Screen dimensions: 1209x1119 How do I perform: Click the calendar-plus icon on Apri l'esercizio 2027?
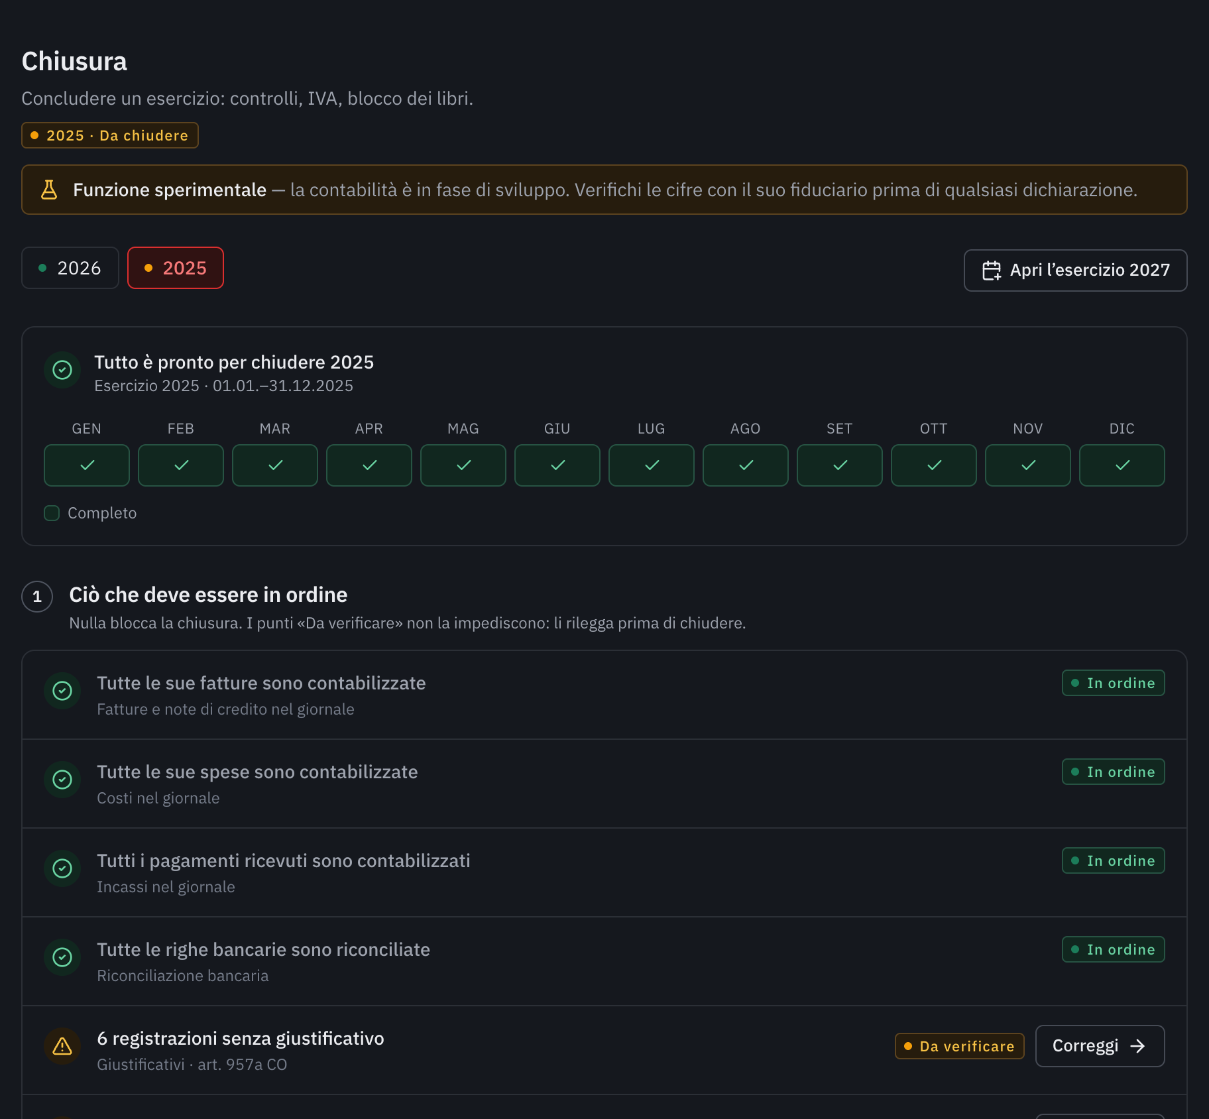[992, 270]
